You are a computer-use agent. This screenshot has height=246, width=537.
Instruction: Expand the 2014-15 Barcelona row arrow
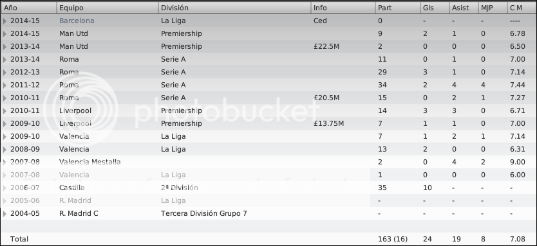click(5, 21)
